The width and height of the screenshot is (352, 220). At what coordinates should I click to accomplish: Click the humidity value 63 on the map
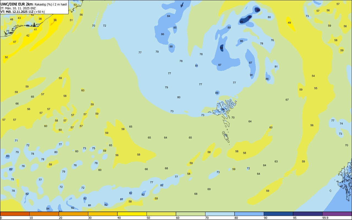point(276,162)
